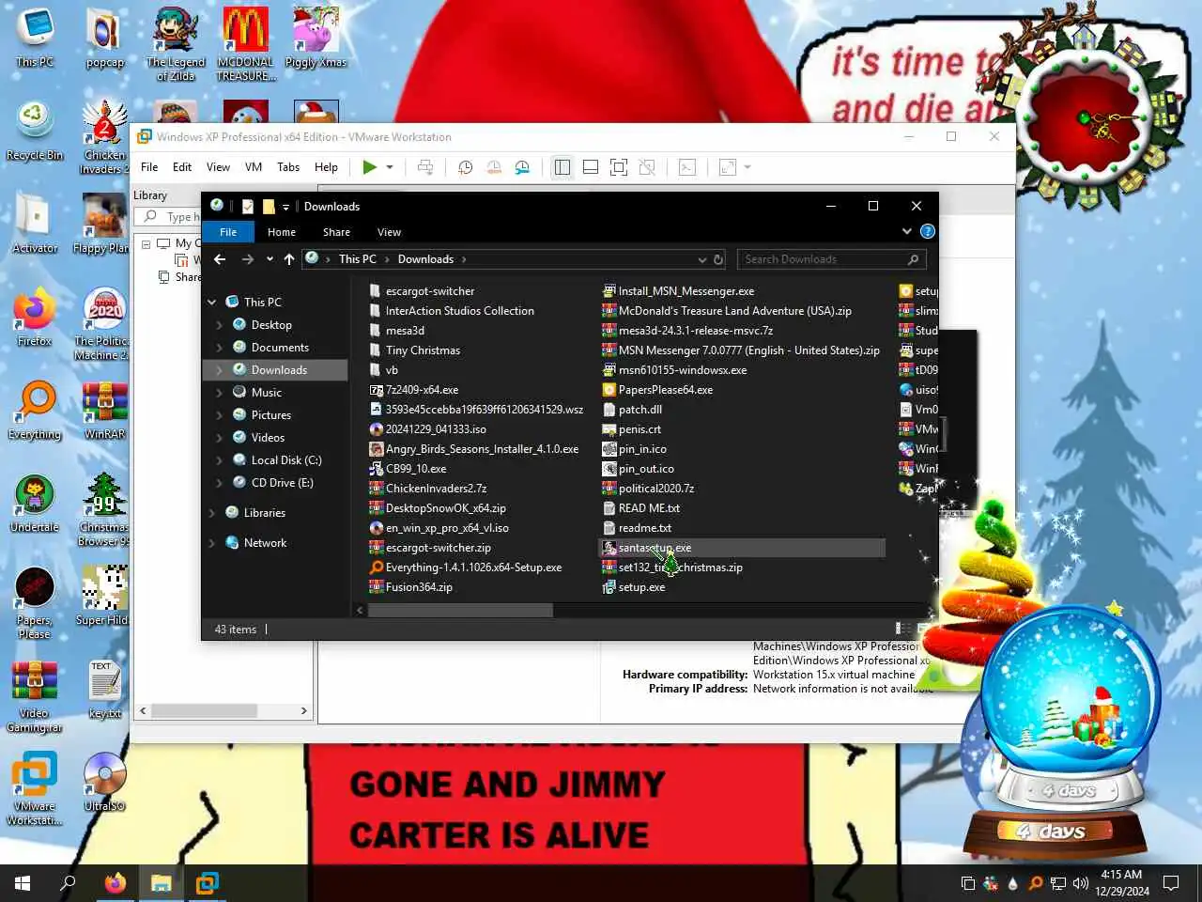Open the Customize Quick Access Toolbar dropdown
Screen dimensions: 1202x902
coord(285,207)
